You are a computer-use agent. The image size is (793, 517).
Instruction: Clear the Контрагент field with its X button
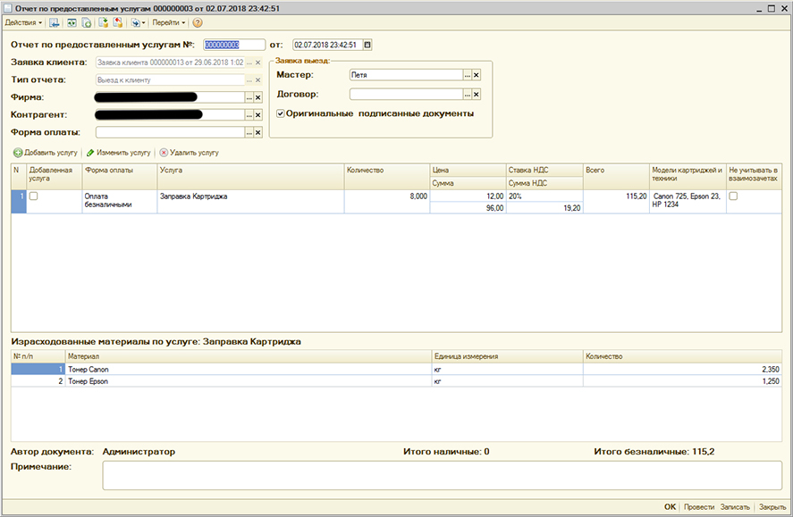click(258, 115)
